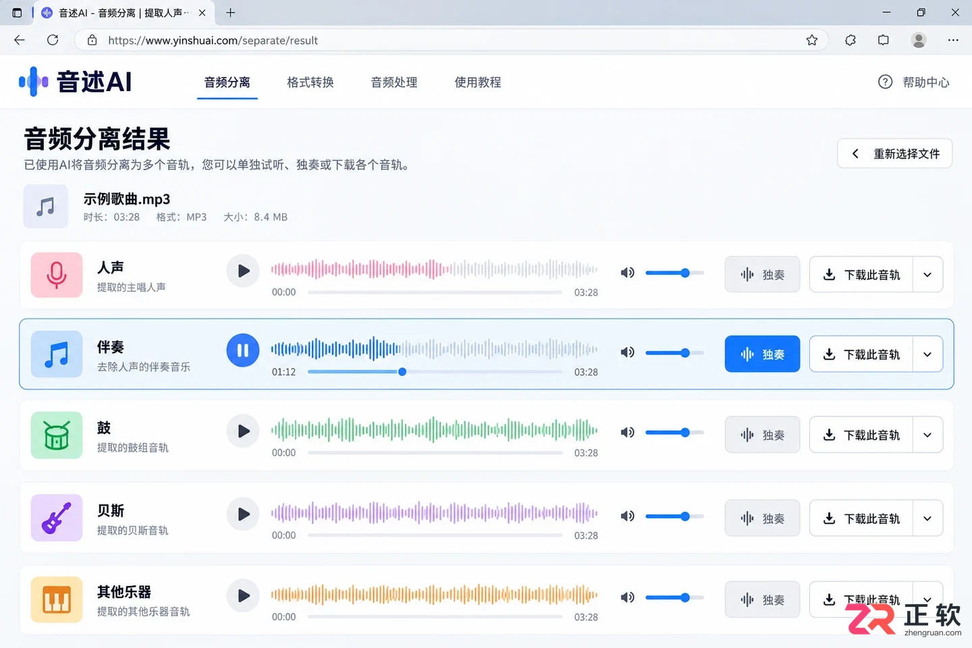Viewport: 972px width, 648px height.
Task: Click the orange keyboard 其他乐器 icon
Action: pos(57,599)
